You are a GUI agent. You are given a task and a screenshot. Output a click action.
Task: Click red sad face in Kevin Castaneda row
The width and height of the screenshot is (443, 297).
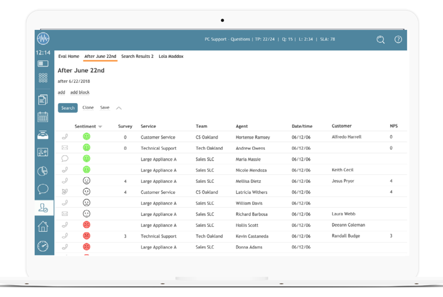tap(86, 236)
